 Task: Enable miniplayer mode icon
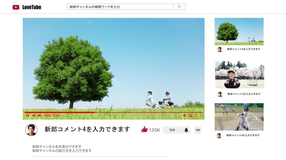coord(190,115)
